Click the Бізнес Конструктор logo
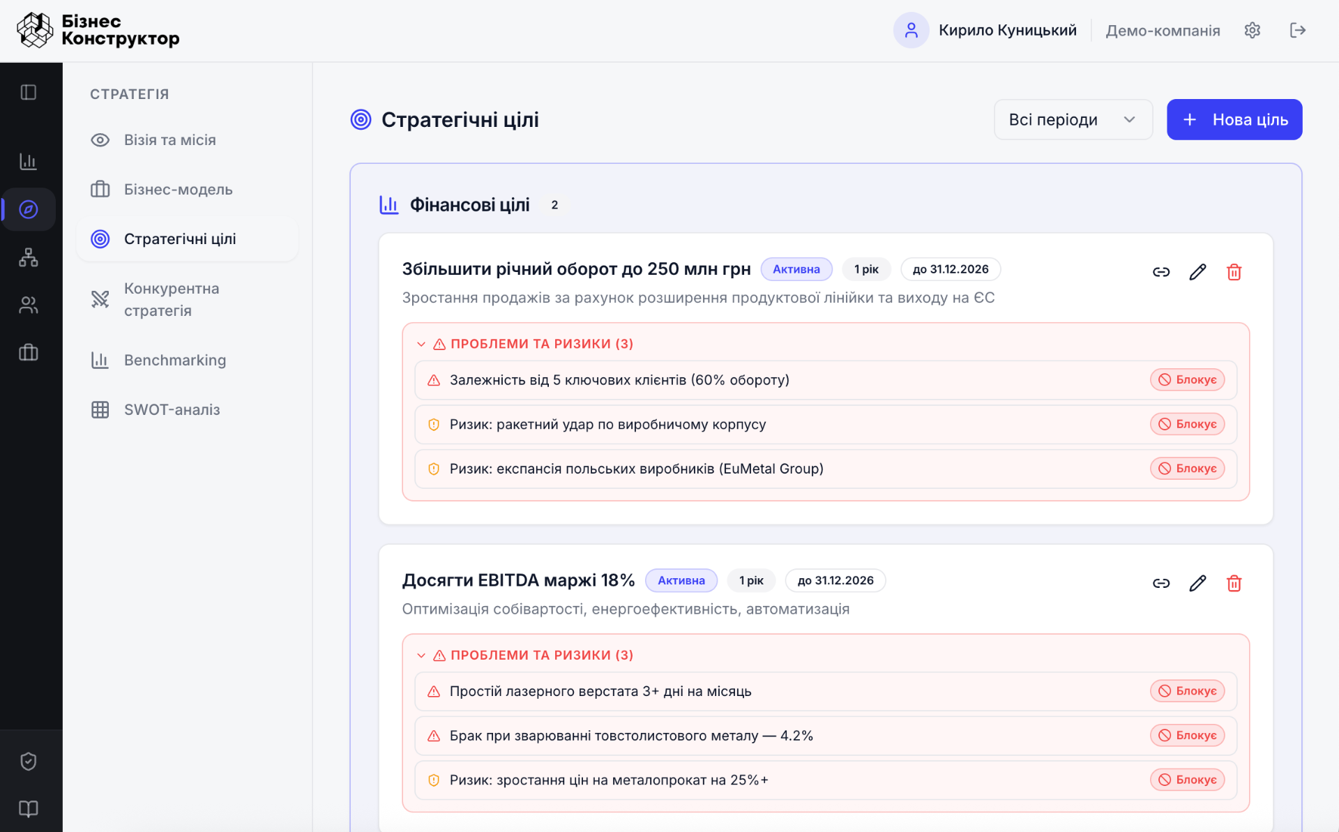The height and width of the screenshot is (832, 1339). 98,30
